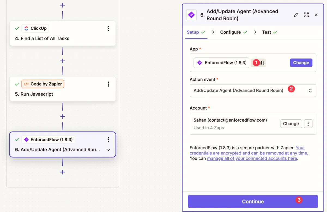Change the selected EnforcedFlow app
This screenshot has height=212, width=327.
[301, 63]
